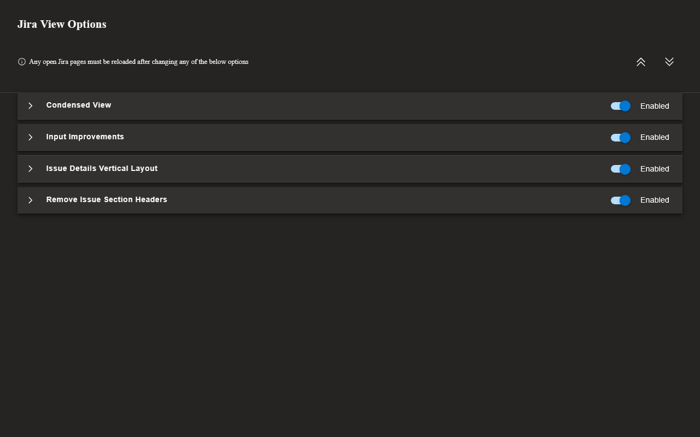Turn off the Input Improvements switch
Screen dimensions: 700x437
point(620,138)
